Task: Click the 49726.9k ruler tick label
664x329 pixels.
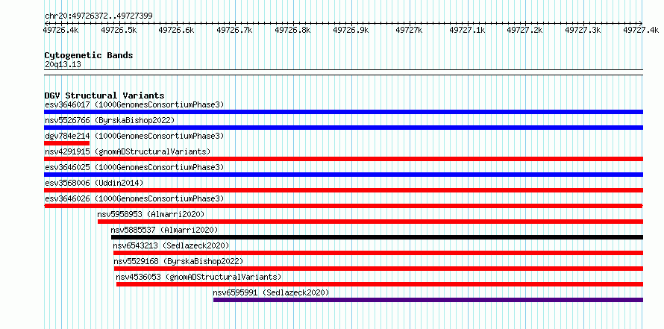Action: pos(351,30)
